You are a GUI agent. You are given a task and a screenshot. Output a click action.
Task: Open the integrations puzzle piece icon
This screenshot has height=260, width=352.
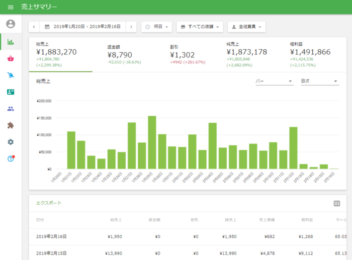tap(11, 125)
